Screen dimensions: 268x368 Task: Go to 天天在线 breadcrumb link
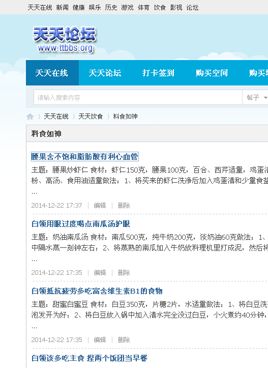tap(56, 117)
